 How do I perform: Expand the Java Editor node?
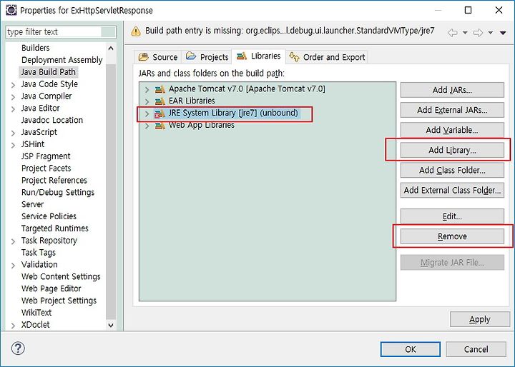click(x=13, y=109)
